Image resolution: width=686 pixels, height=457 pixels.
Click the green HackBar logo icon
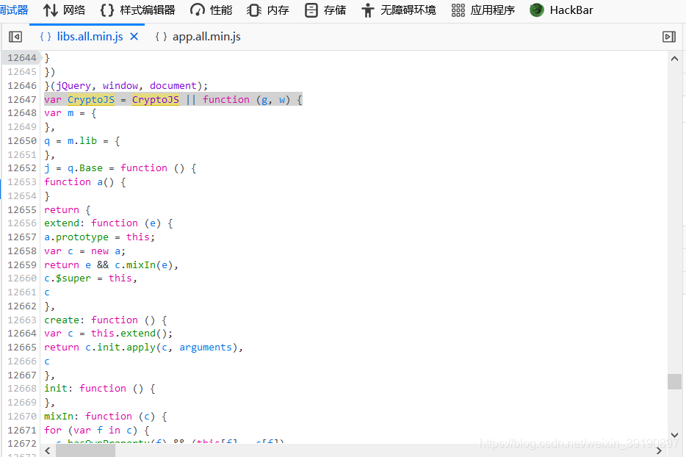(537, 10)
